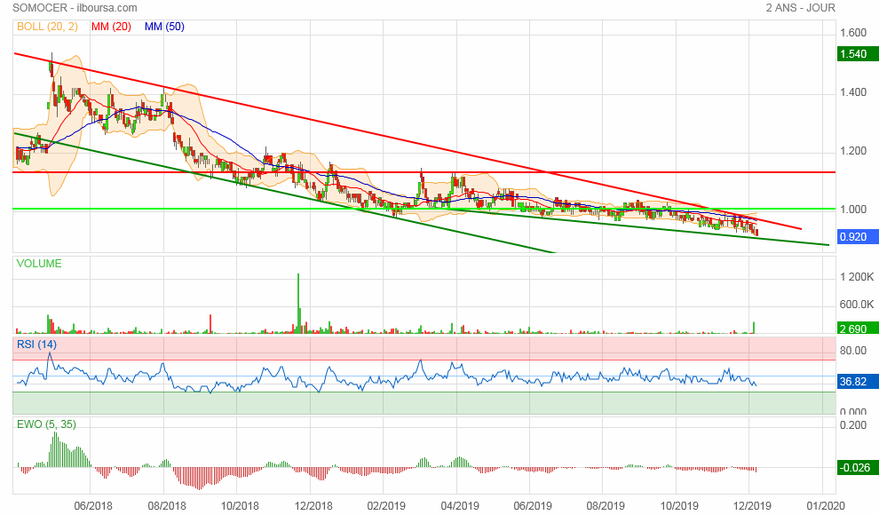Image resolution: width=879 pixels, height=515 pixels.
Task: Click the 04/2019 date axis label
Action: click(x=460, y=506)
